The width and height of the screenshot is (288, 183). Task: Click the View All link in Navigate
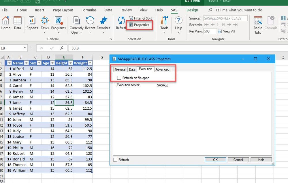(229, 31)
